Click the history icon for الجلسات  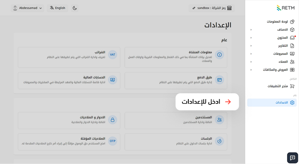tap(220, 141)
